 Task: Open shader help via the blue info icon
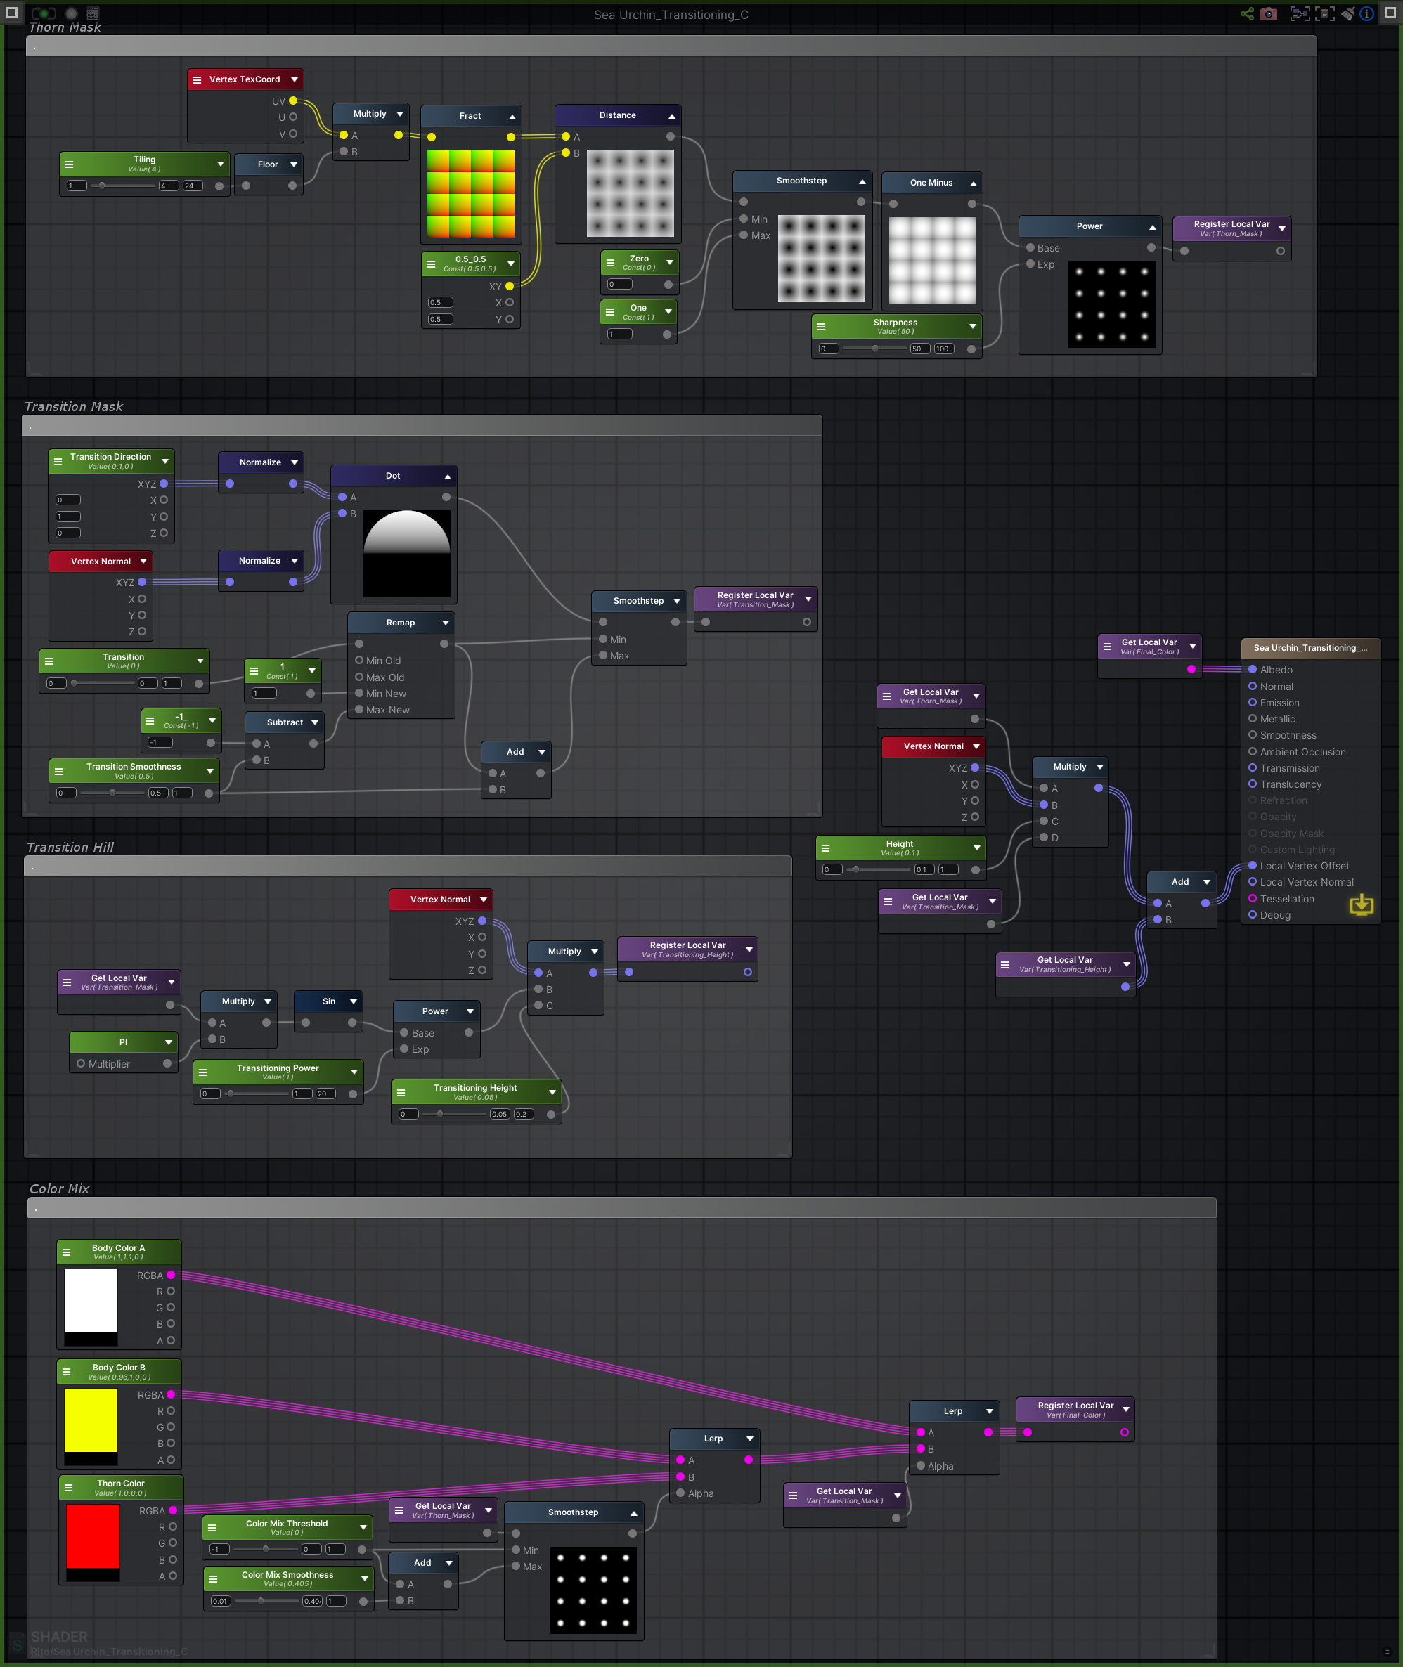pos(1367,13)
